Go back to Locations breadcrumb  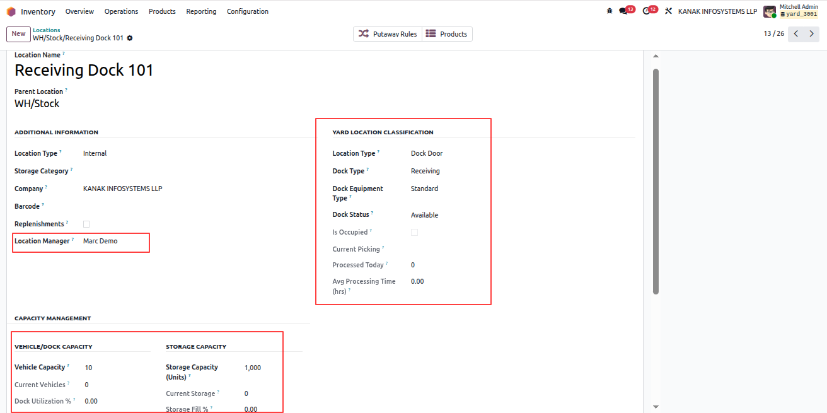pyautogui.click(x=47, y=30)
